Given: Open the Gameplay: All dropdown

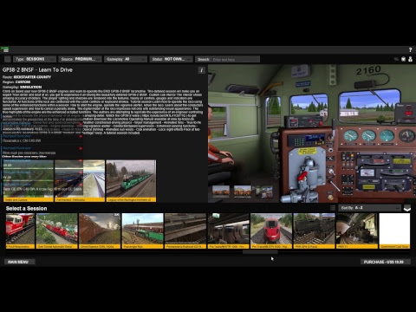Looking at the screenshot, I should pyautogui.click(x=126, y=59).
